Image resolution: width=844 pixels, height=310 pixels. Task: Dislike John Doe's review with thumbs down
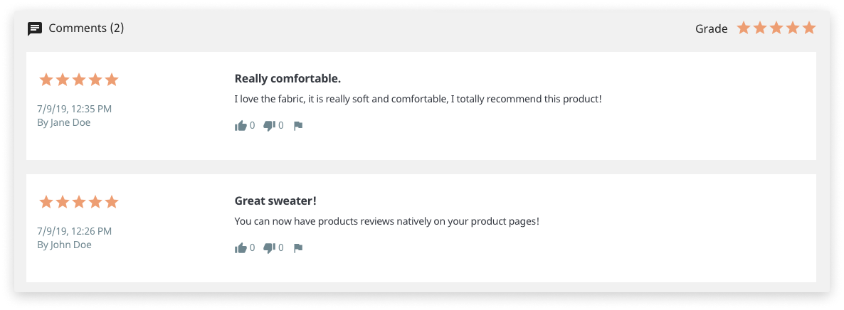coord(269,248)
